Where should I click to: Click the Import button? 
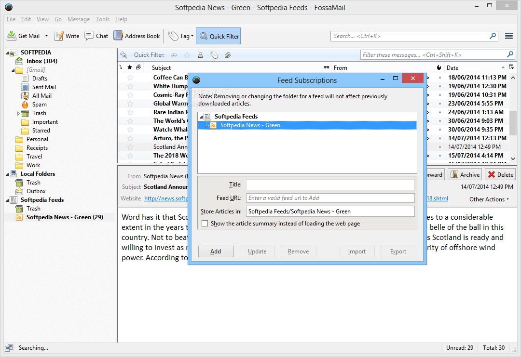(x=357, y=251)
